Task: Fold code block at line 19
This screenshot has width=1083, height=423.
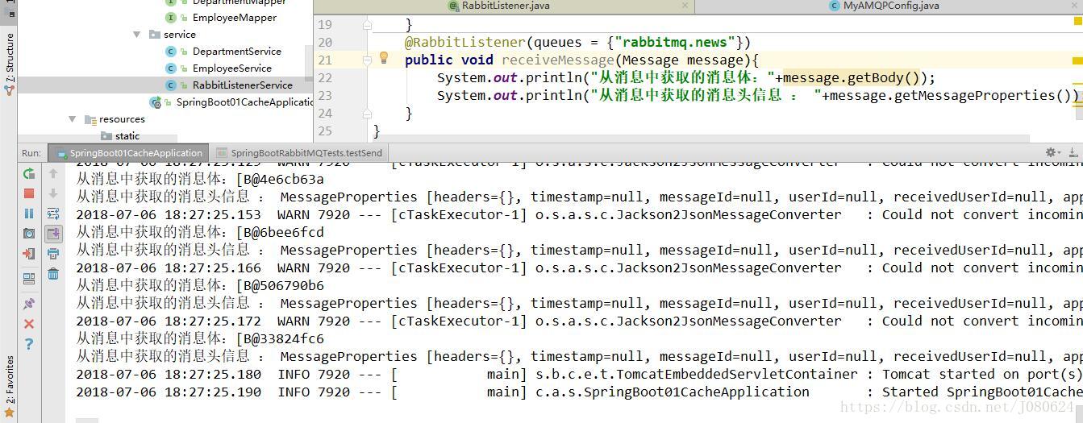Action: coord(367,25)
